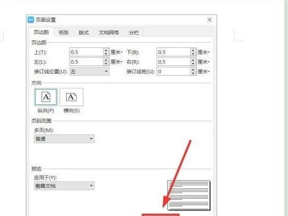The height and width of the screenshot is (216, 288).
Task: Select the portrait orientation icon 纵向(P)
Action: point(46,97)
